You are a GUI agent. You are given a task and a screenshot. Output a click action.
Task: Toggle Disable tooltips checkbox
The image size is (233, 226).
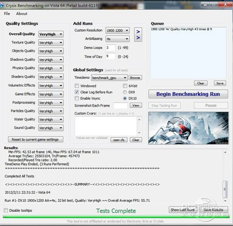(6, 210)
